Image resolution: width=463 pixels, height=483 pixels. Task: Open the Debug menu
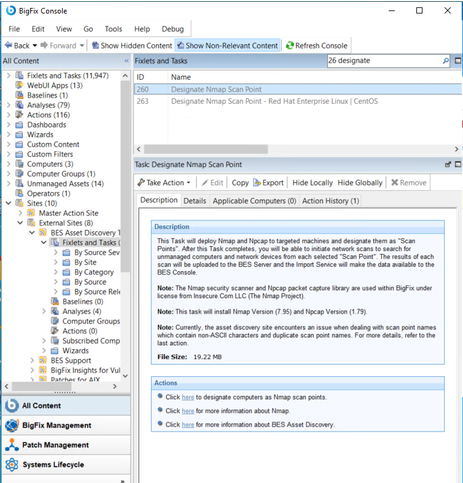click(x=173, y=29)
